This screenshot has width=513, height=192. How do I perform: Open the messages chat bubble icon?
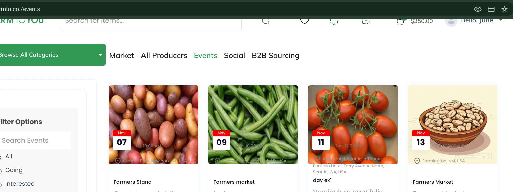point(366,21)
